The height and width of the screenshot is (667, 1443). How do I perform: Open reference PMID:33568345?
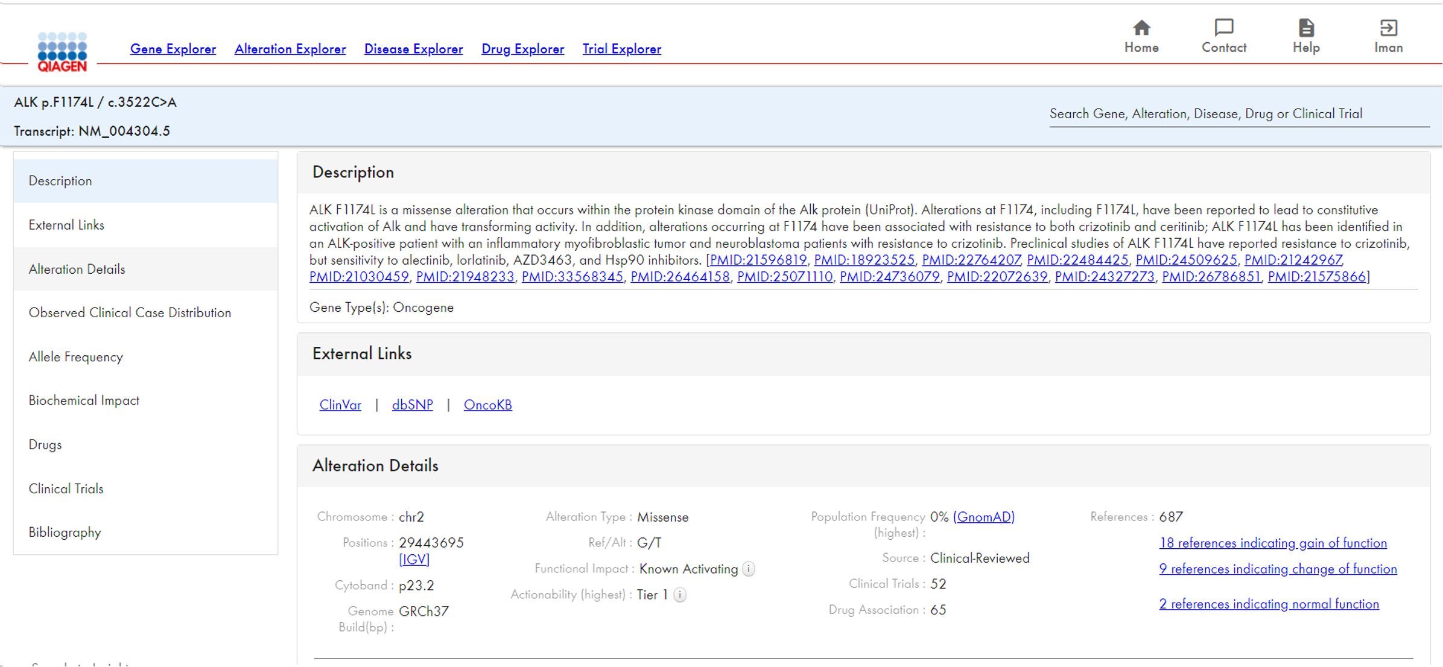(x=572, y=277)
